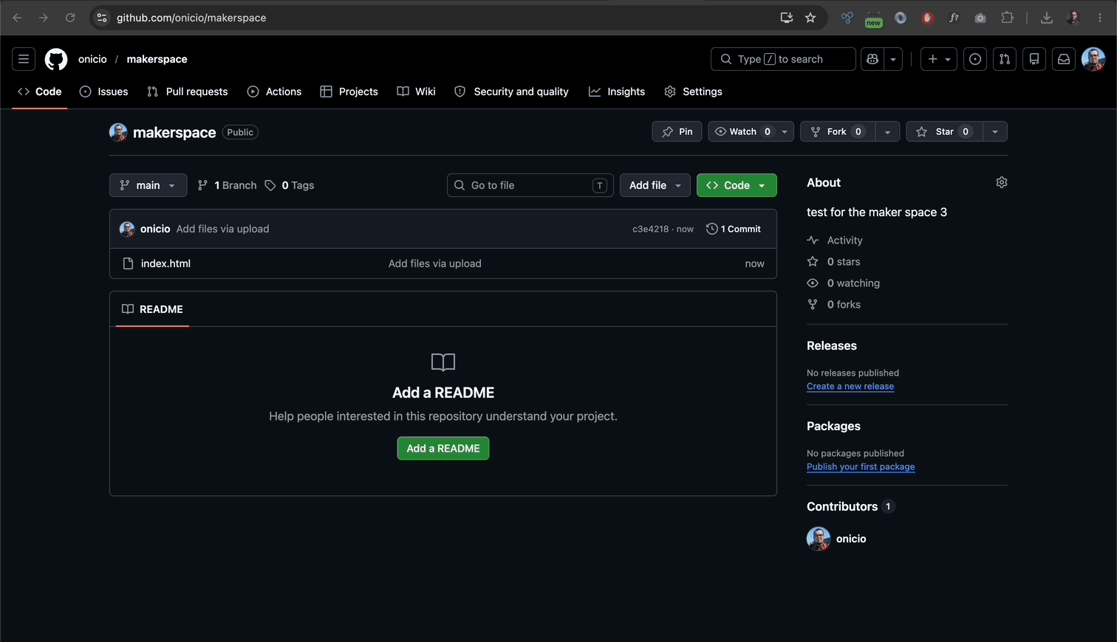The width and height of the screenshot is (1117, 642).
Task: Click the search box Type / to search
Action: (783, 59)
